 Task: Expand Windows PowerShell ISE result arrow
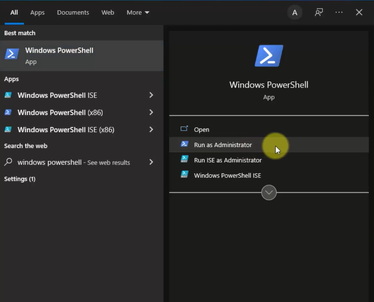coord(151,95)
